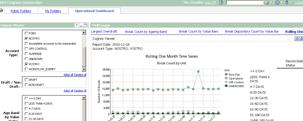Click Deselect all under Draft / Non-Draft list

point(80,91)
